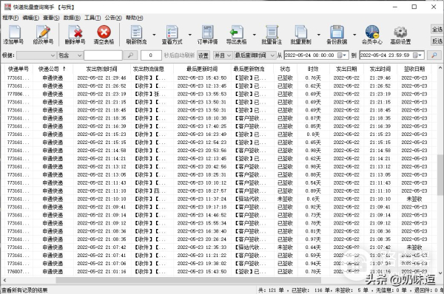
Task: Expand the 导出表格 dropdown arrow
Action: (x=254, y=35)
